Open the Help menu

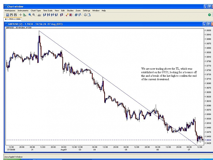(x=104, y=11)
